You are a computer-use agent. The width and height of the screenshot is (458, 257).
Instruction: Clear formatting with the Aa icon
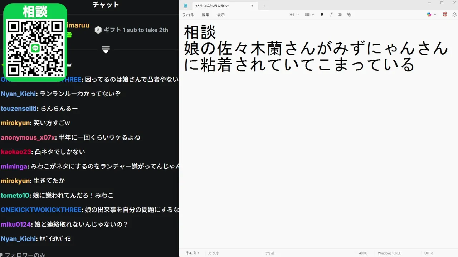point(349,15)
